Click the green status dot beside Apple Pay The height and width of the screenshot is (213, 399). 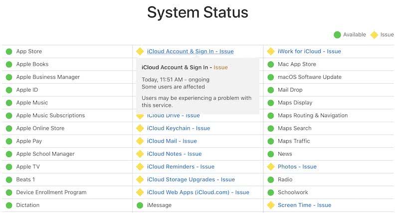9,141
